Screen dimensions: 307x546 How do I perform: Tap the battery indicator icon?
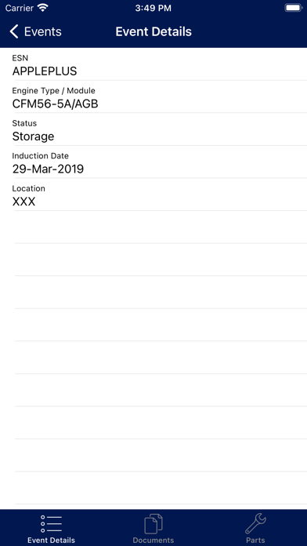pos(294,8)
